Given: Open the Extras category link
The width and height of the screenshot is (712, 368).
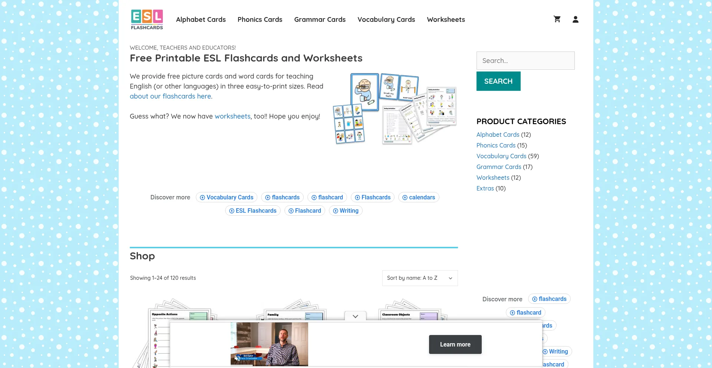Looking at the screenshot, I should (485, 188).
